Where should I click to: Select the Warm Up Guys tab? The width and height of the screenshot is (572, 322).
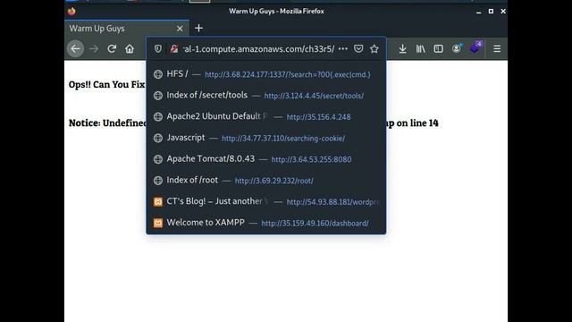tap(127, 29)
